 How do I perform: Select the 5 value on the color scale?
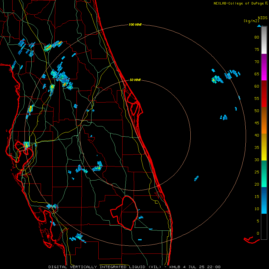click(x=258, y=221)
